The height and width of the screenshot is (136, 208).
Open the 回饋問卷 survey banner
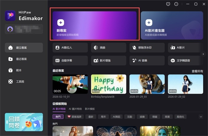coord(24,122)
